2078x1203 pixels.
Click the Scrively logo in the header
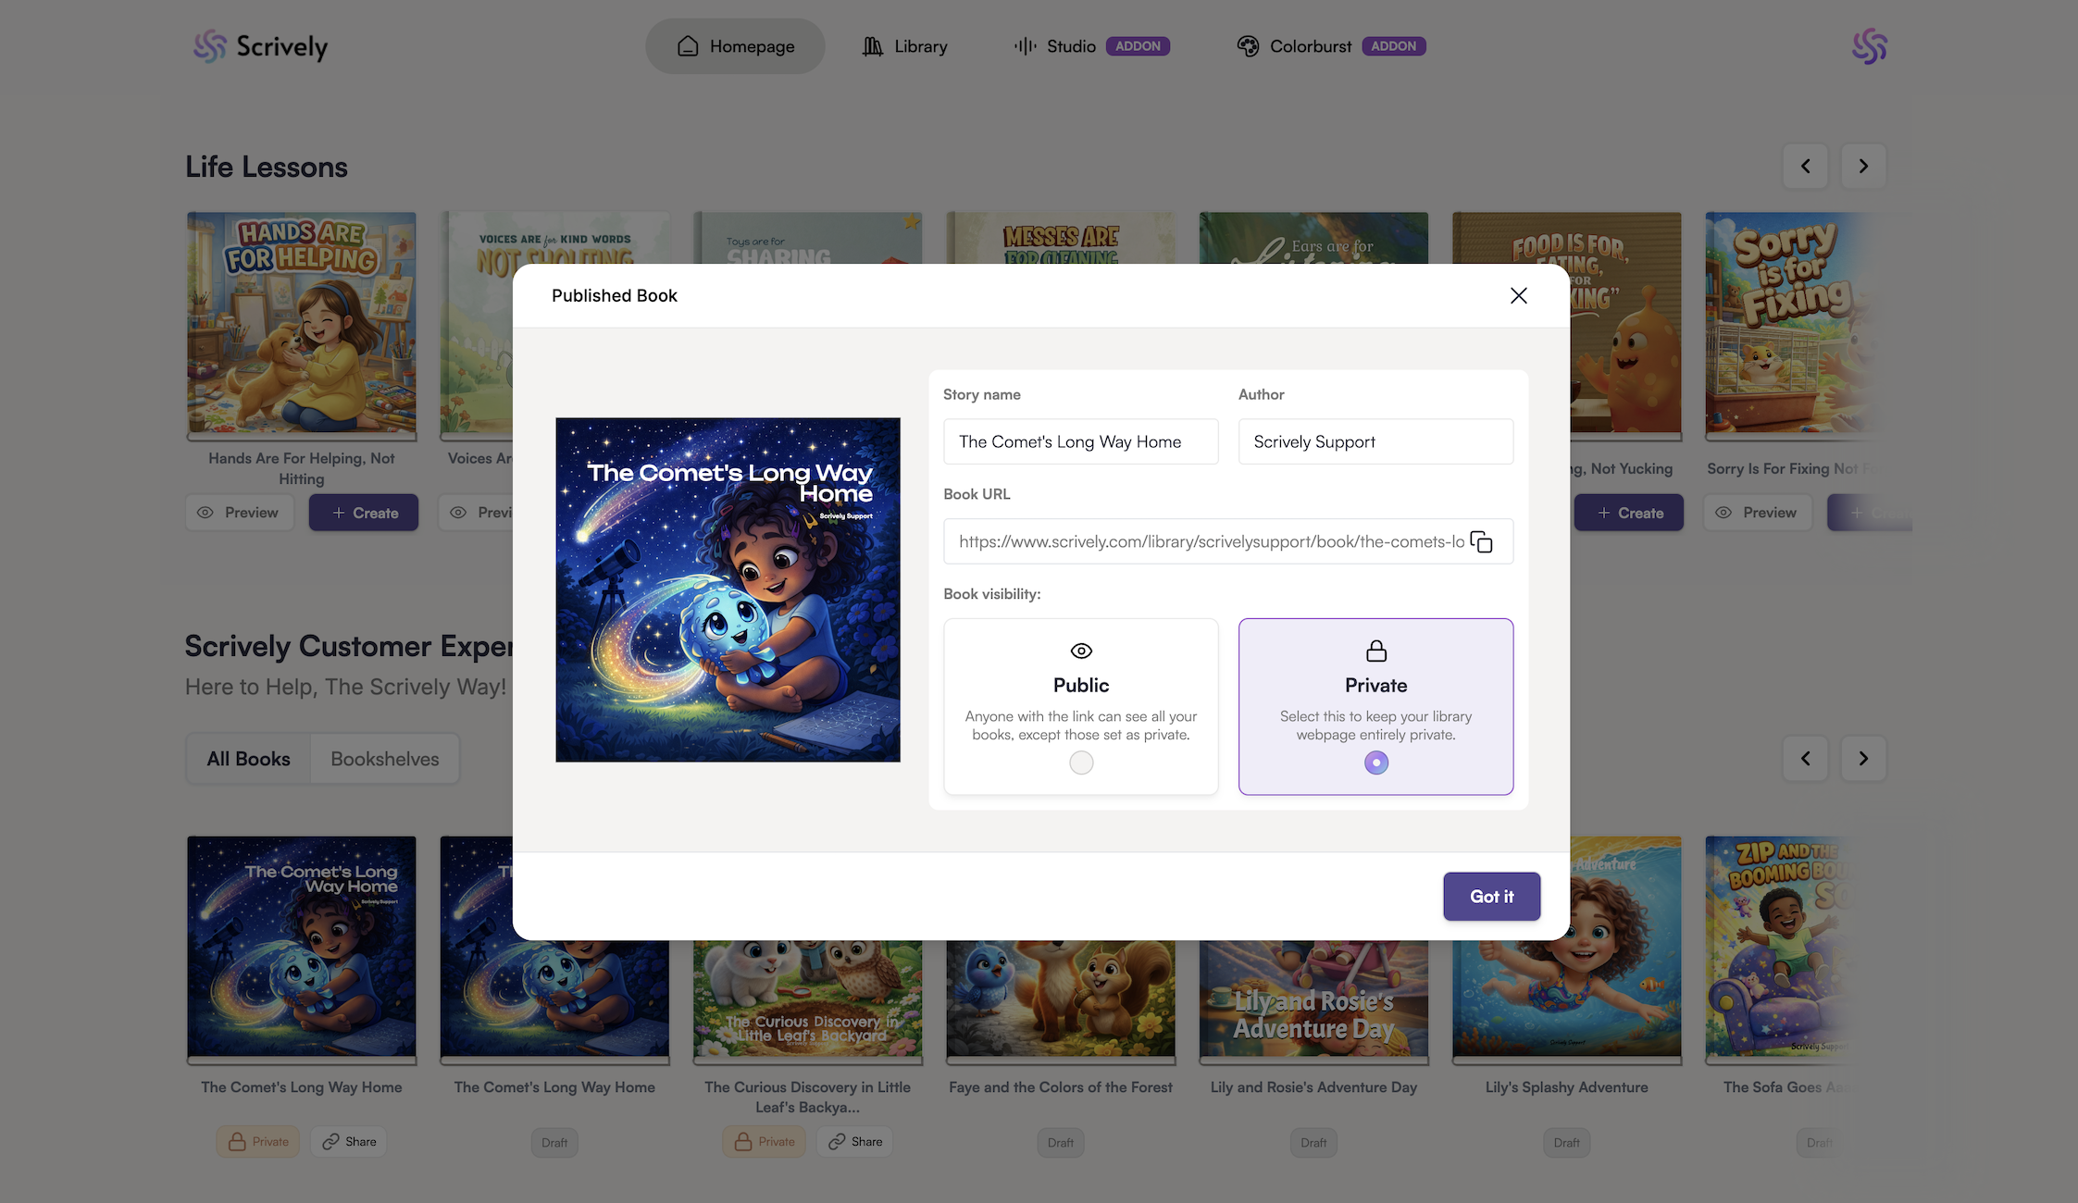(x=260, y=46)
